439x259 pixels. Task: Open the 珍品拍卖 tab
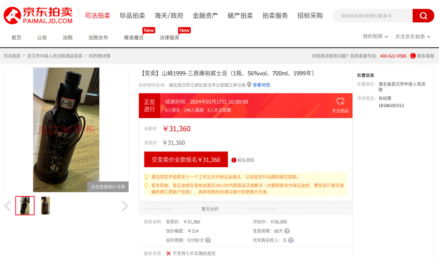[x=133, y=16]
